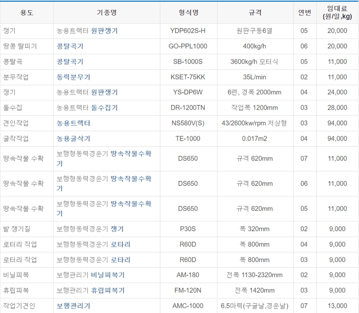Click the 용도 column header
The image size is (359, 313).
(26, 12)
